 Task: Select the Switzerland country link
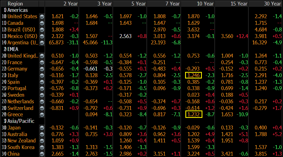click(x=20, y=108)
